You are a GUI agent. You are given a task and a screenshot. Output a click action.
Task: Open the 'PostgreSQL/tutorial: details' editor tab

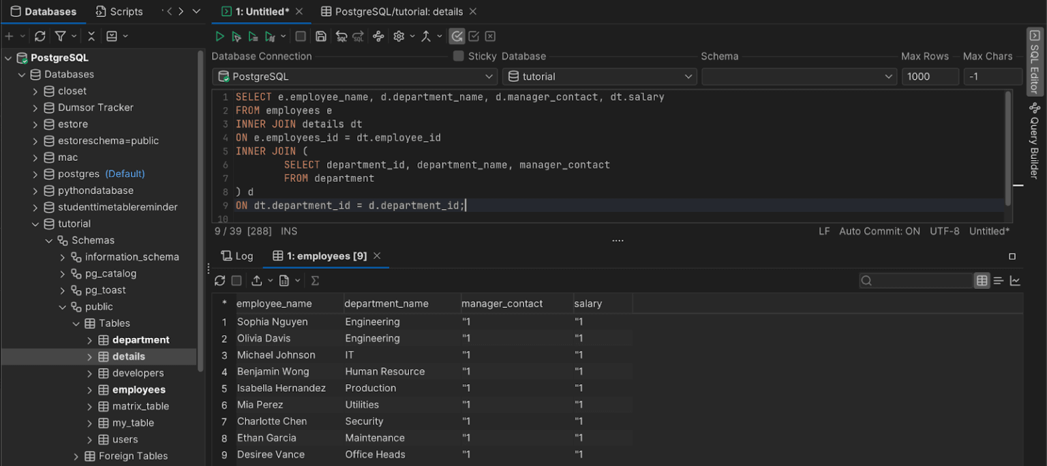[399, 12]
